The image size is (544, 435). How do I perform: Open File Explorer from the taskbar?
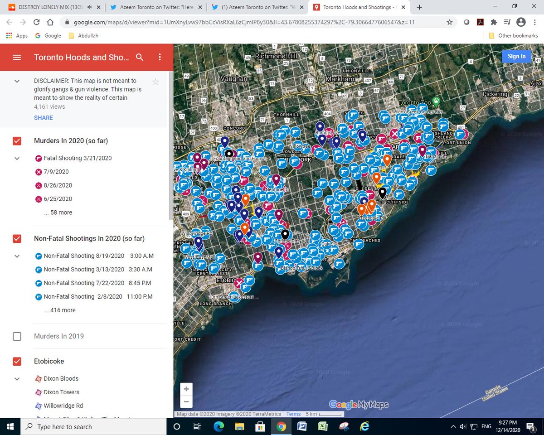click(x=239, y=426)
